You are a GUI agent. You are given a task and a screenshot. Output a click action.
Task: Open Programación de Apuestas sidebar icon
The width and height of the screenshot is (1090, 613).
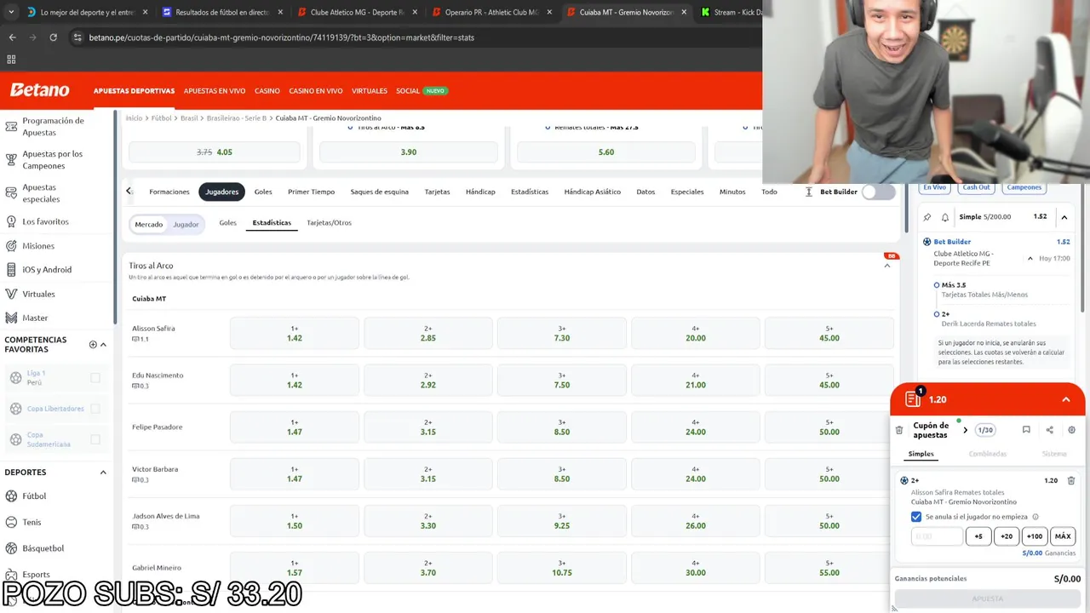click(x=11, y=127)
